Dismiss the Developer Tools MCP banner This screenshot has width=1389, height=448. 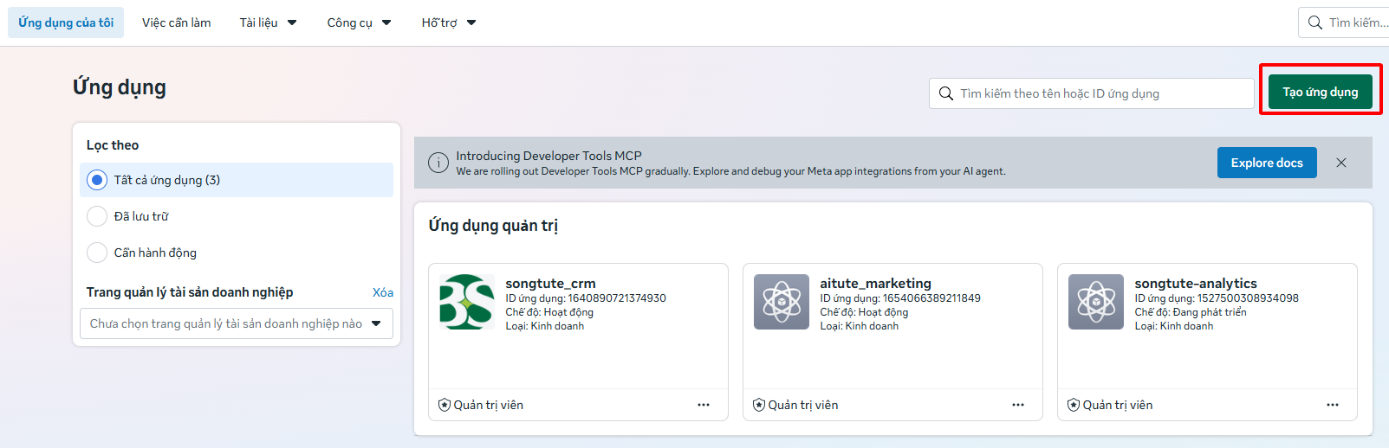point(1341,163)
